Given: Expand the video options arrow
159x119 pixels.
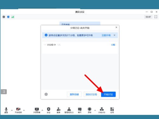Looking at the screenshot, I should [x=24, y=110].
